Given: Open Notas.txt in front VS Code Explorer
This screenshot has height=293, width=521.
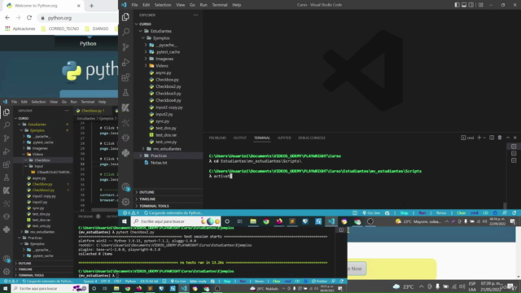Looking at the screenshot, I should tap(159, 163).
